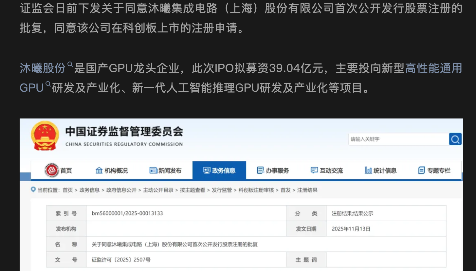Screen dimensions: 476x271
Task: Click 按主题查看 in the breadcrumb
Action: pos(192,190)
